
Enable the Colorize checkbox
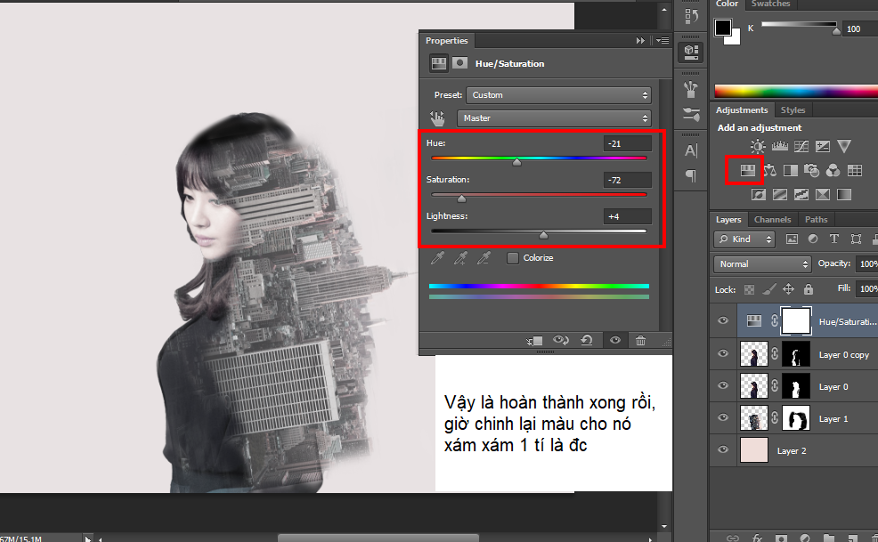513,258
